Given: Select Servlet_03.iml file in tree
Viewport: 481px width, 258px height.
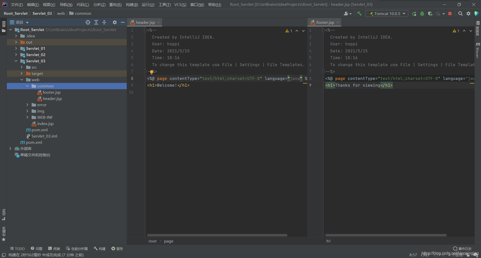Looking at the screenshot, I should pos(44,136).
